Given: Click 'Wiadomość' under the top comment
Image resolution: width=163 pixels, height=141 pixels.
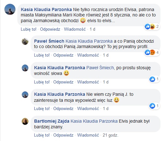Looking at the screenshot, I should (75, 29).
